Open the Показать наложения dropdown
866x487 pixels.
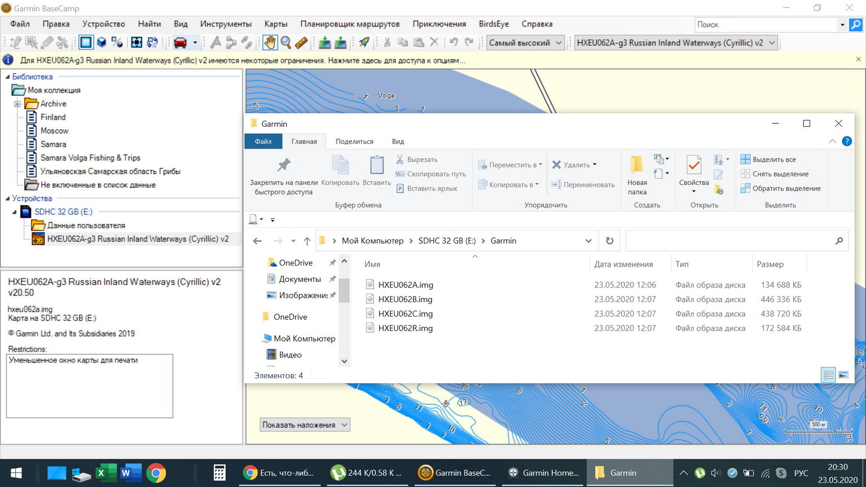point(305,425)
